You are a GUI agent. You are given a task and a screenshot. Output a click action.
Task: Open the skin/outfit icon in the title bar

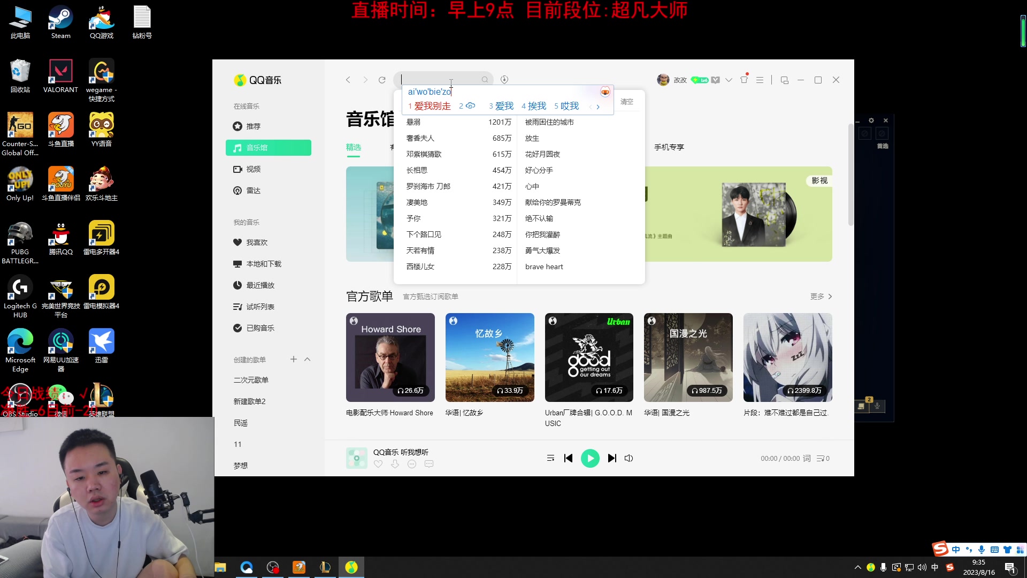744,79
